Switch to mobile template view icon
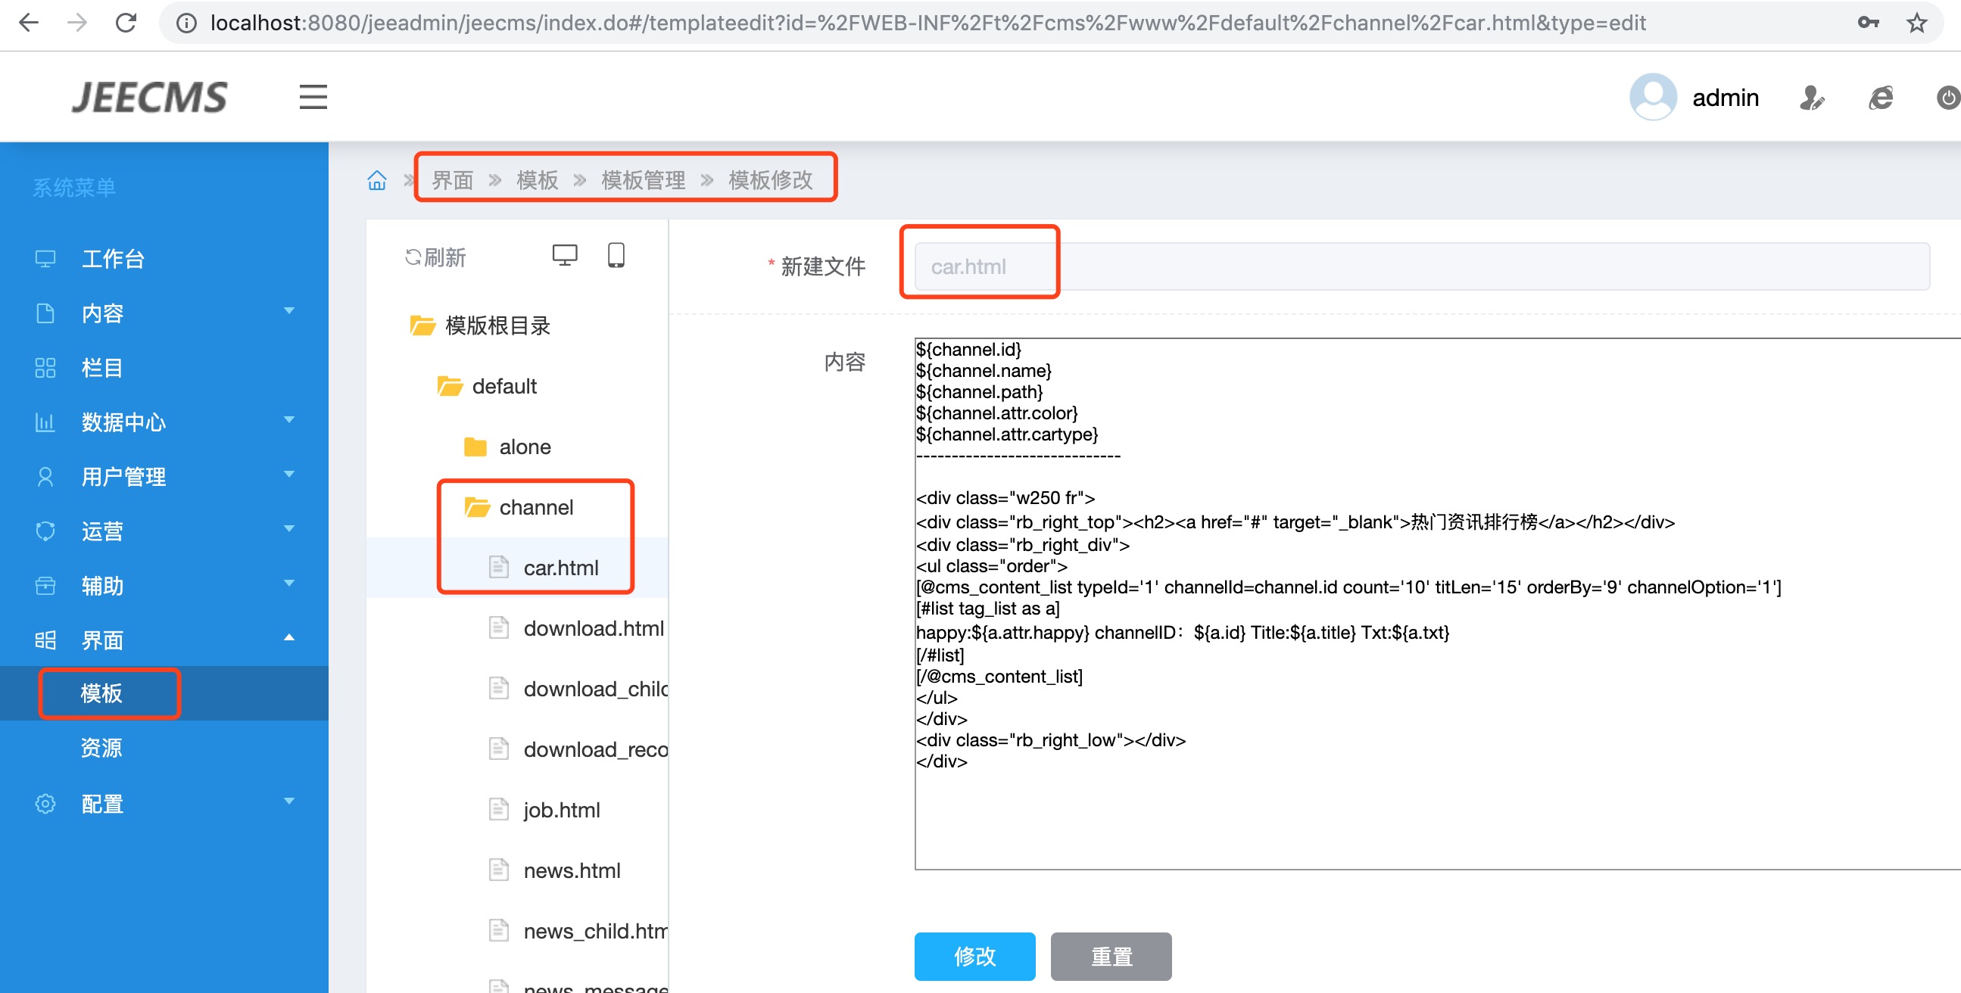1961x993 pixels. coord(616,256)
